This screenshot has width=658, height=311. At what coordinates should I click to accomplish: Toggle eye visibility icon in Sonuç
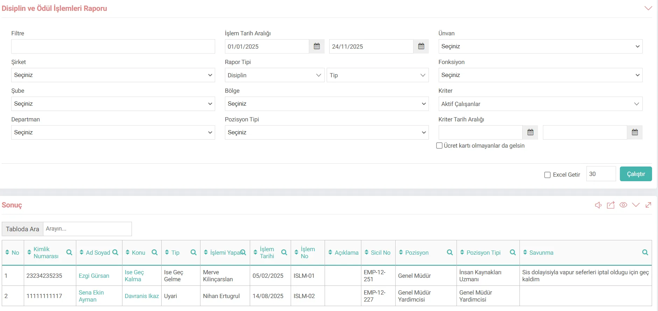coord(623,205)
